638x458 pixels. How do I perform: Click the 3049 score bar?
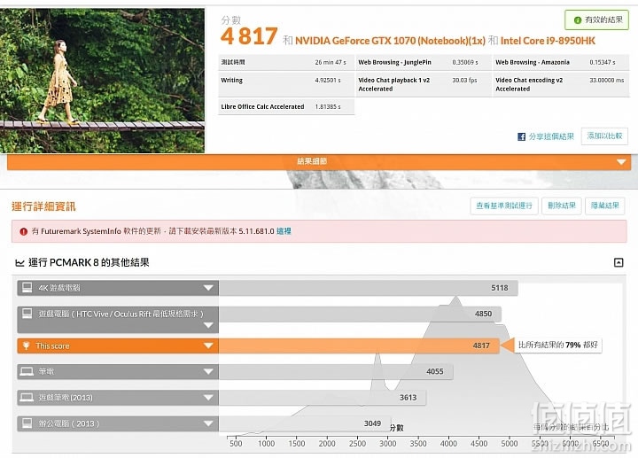[x=305, y=423]
